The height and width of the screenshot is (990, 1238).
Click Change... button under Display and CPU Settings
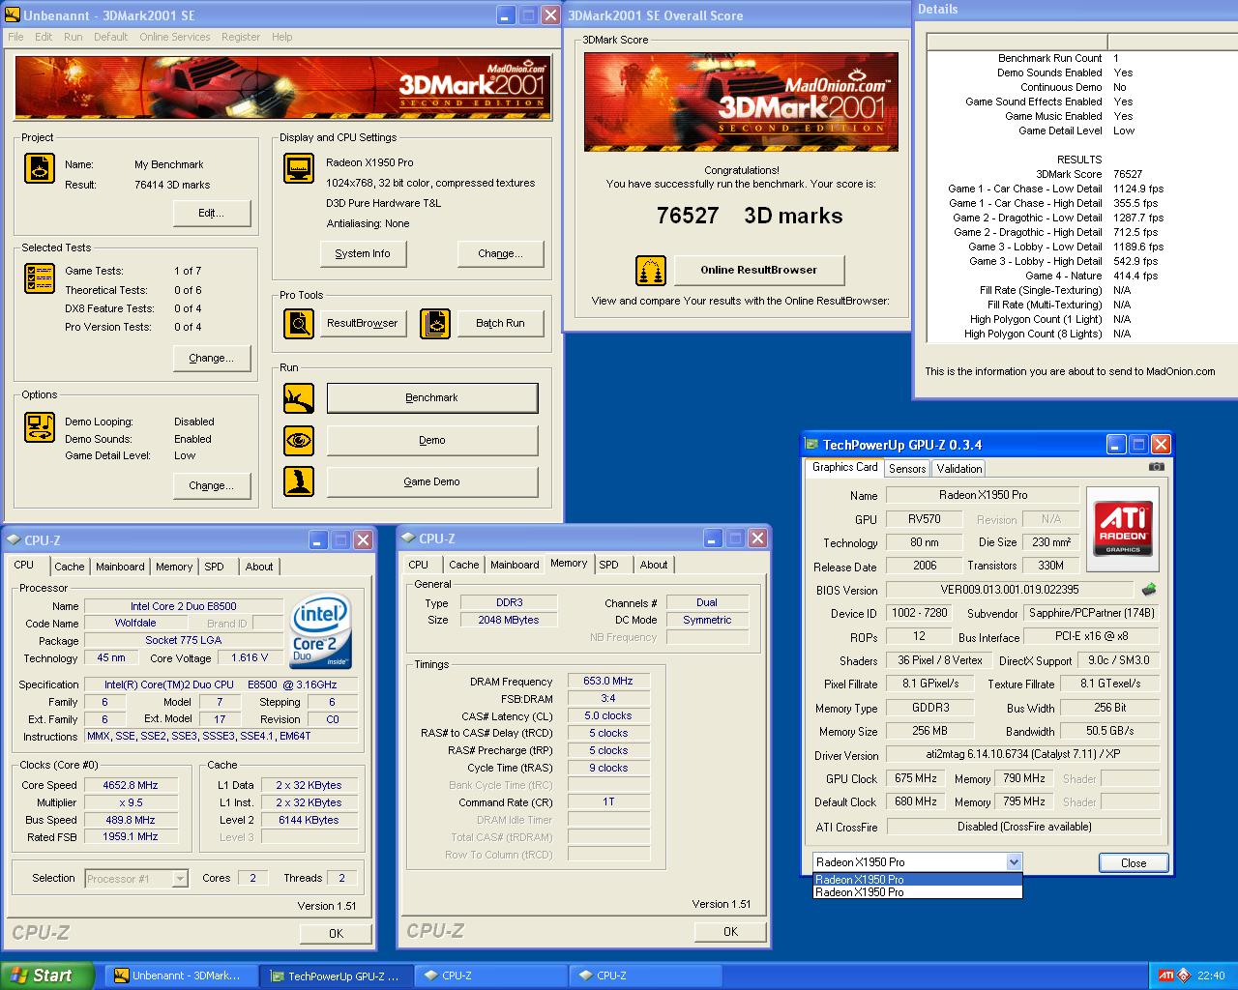500,253
